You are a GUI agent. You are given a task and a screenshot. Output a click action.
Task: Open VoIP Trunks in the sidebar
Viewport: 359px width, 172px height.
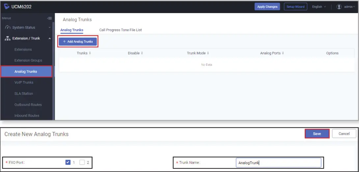tap(24, 82)
